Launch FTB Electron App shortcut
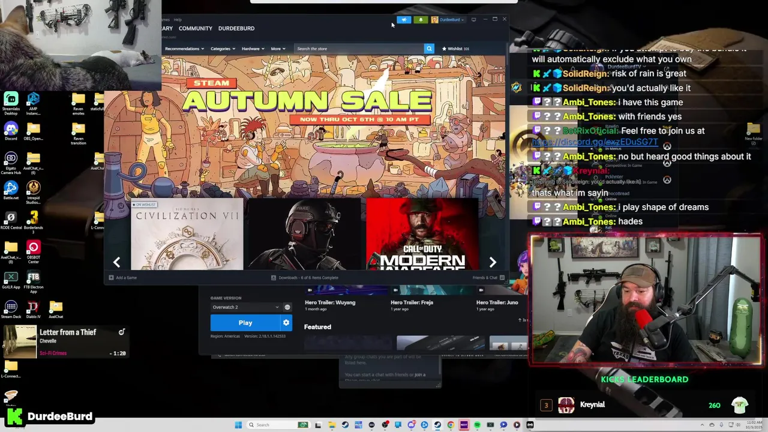This screenshot has width=768, height=432. 33,283
